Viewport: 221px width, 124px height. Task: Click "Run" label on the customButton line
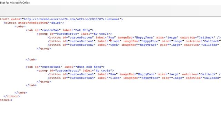pyautogui.click(x=111, y=38)
